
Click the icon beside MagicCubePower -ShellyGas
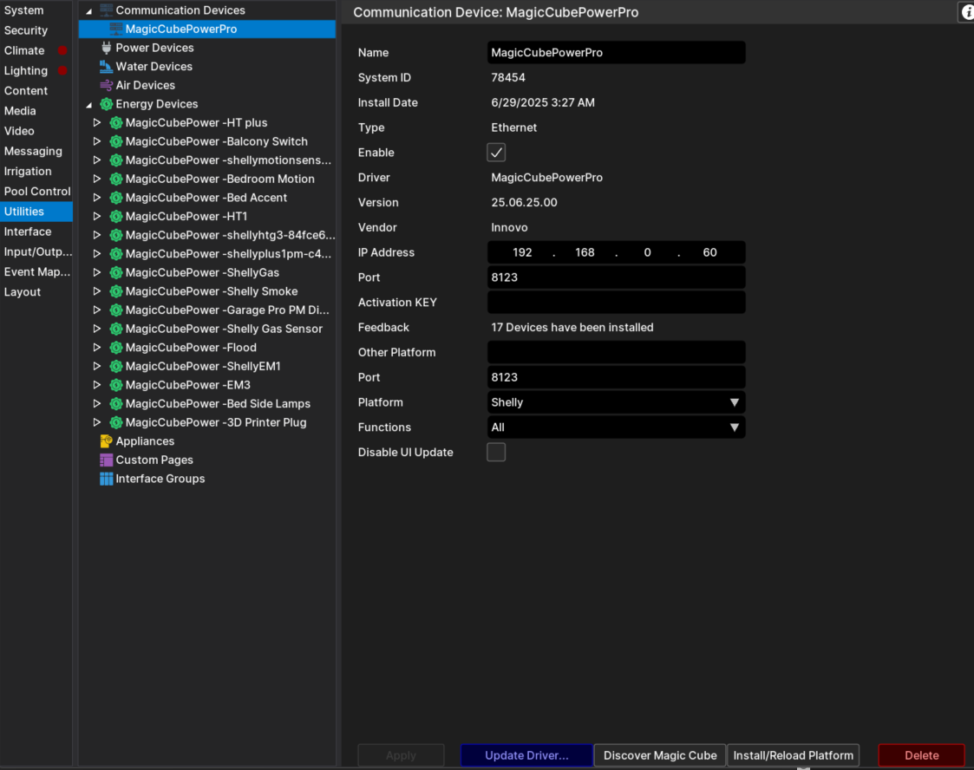116,272
